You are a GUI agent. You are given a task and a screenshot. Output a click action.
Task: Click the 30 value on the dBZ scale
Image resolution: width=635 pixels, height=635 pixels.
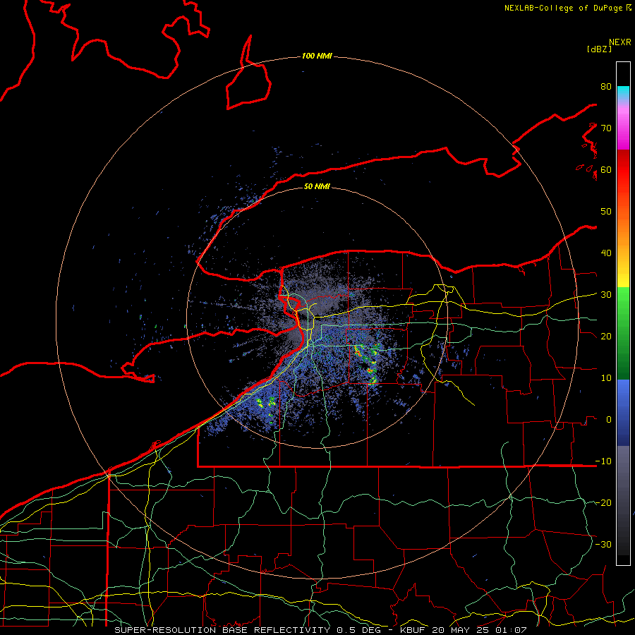pyautogui.click(x=606, y=295)
